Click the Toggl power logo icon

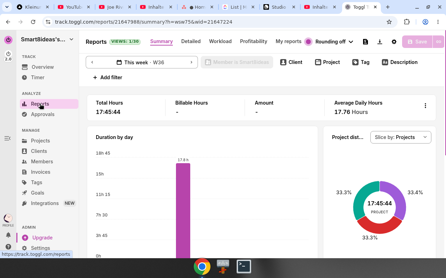pyautogui.click(x=8, y=40)
